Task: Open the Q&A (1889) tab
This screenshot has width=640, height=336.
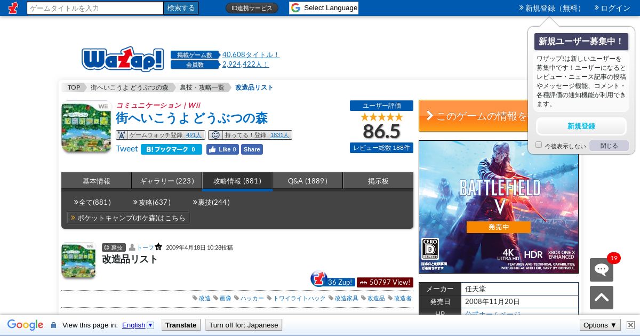Action: 308,181
